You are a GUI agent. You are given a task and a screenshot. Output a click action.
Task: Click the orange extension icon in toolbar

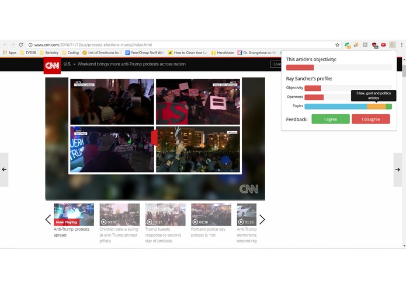(356, 45)
